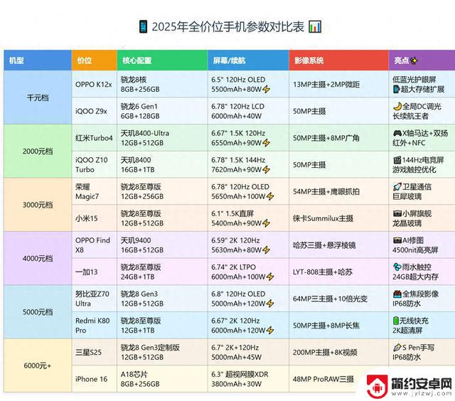This screenshot has width=455, height=401.
Task: Click the green 核心配置 column header
Action: [x=162, y=60]
